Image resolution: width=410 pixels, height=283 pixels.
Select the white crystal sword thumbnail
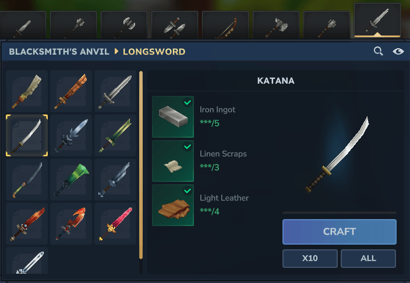click(27, 260)
